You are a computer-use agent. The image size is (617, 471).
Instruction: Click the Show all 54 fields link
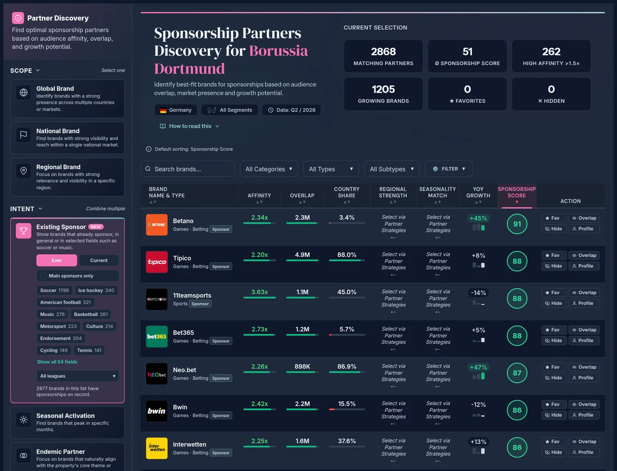(57, 362)
